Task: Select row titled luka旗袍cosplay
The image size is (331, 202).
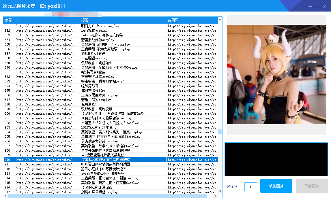Action: tap(111, 31)
